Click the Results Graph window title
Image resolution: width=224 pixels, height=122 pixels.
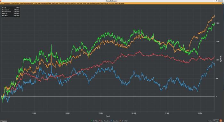[x=111, y=1]
